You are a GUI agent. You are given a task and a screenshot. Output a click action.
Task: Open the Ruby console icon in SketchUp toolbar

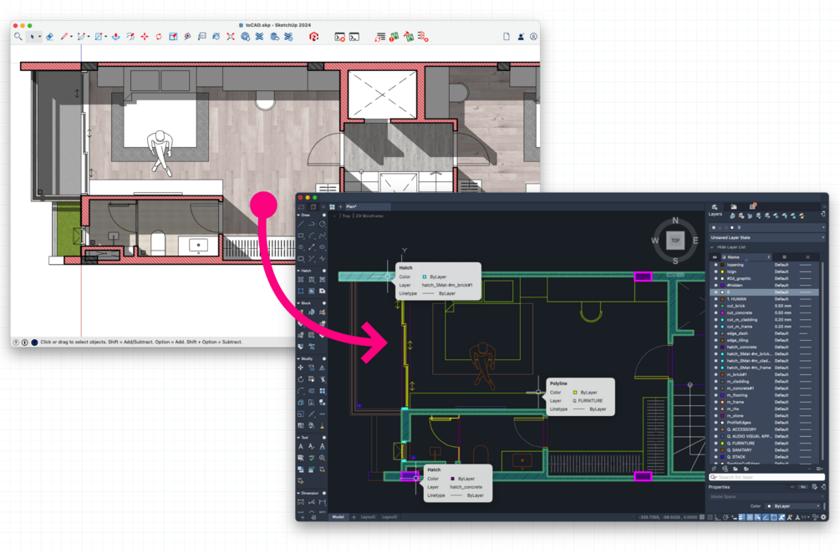click(354, 37)
